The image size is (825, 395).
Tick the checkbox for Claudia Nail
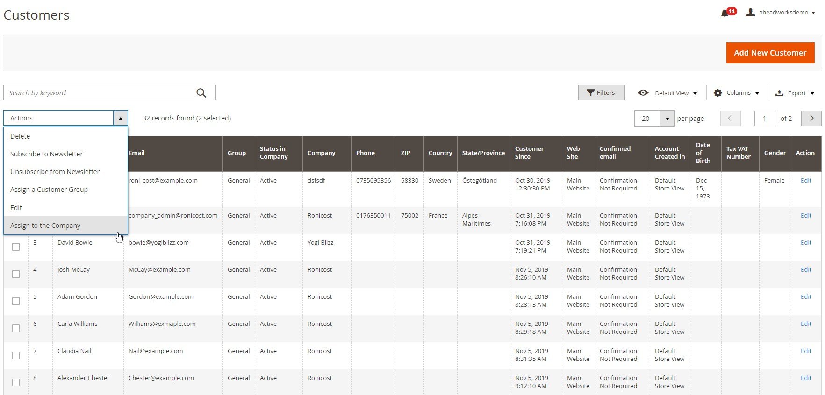[x=16, y=355]
